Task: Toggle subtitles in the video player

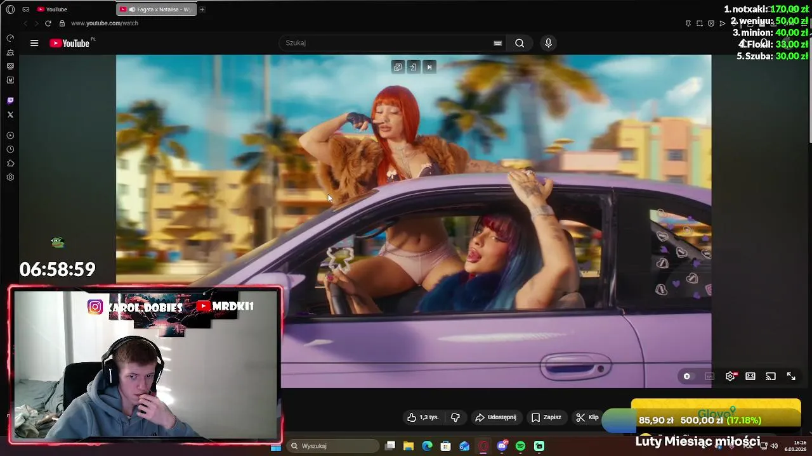Action: [x=710, y=376]
